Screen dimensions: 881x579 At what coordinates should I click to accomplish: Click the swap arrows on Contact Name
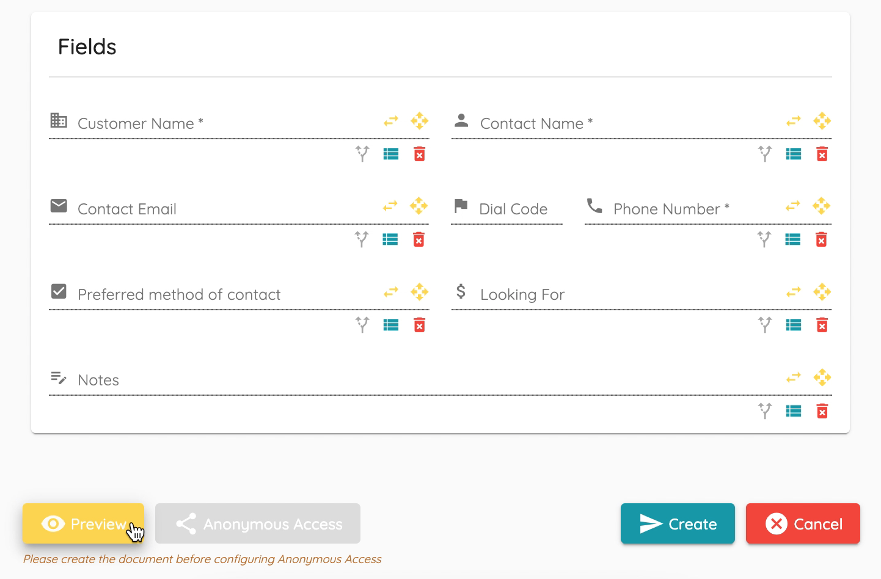click(794, 122)
